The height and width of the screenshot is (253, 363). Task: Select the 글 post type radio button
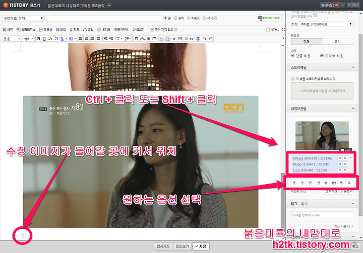165,18
